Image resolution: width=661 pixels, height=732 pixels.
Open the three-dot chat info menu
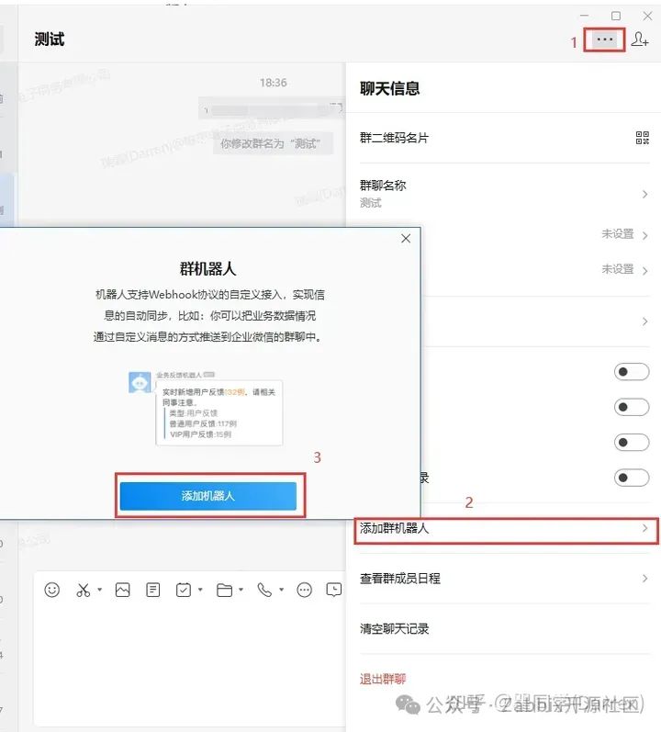coord(605,39)
